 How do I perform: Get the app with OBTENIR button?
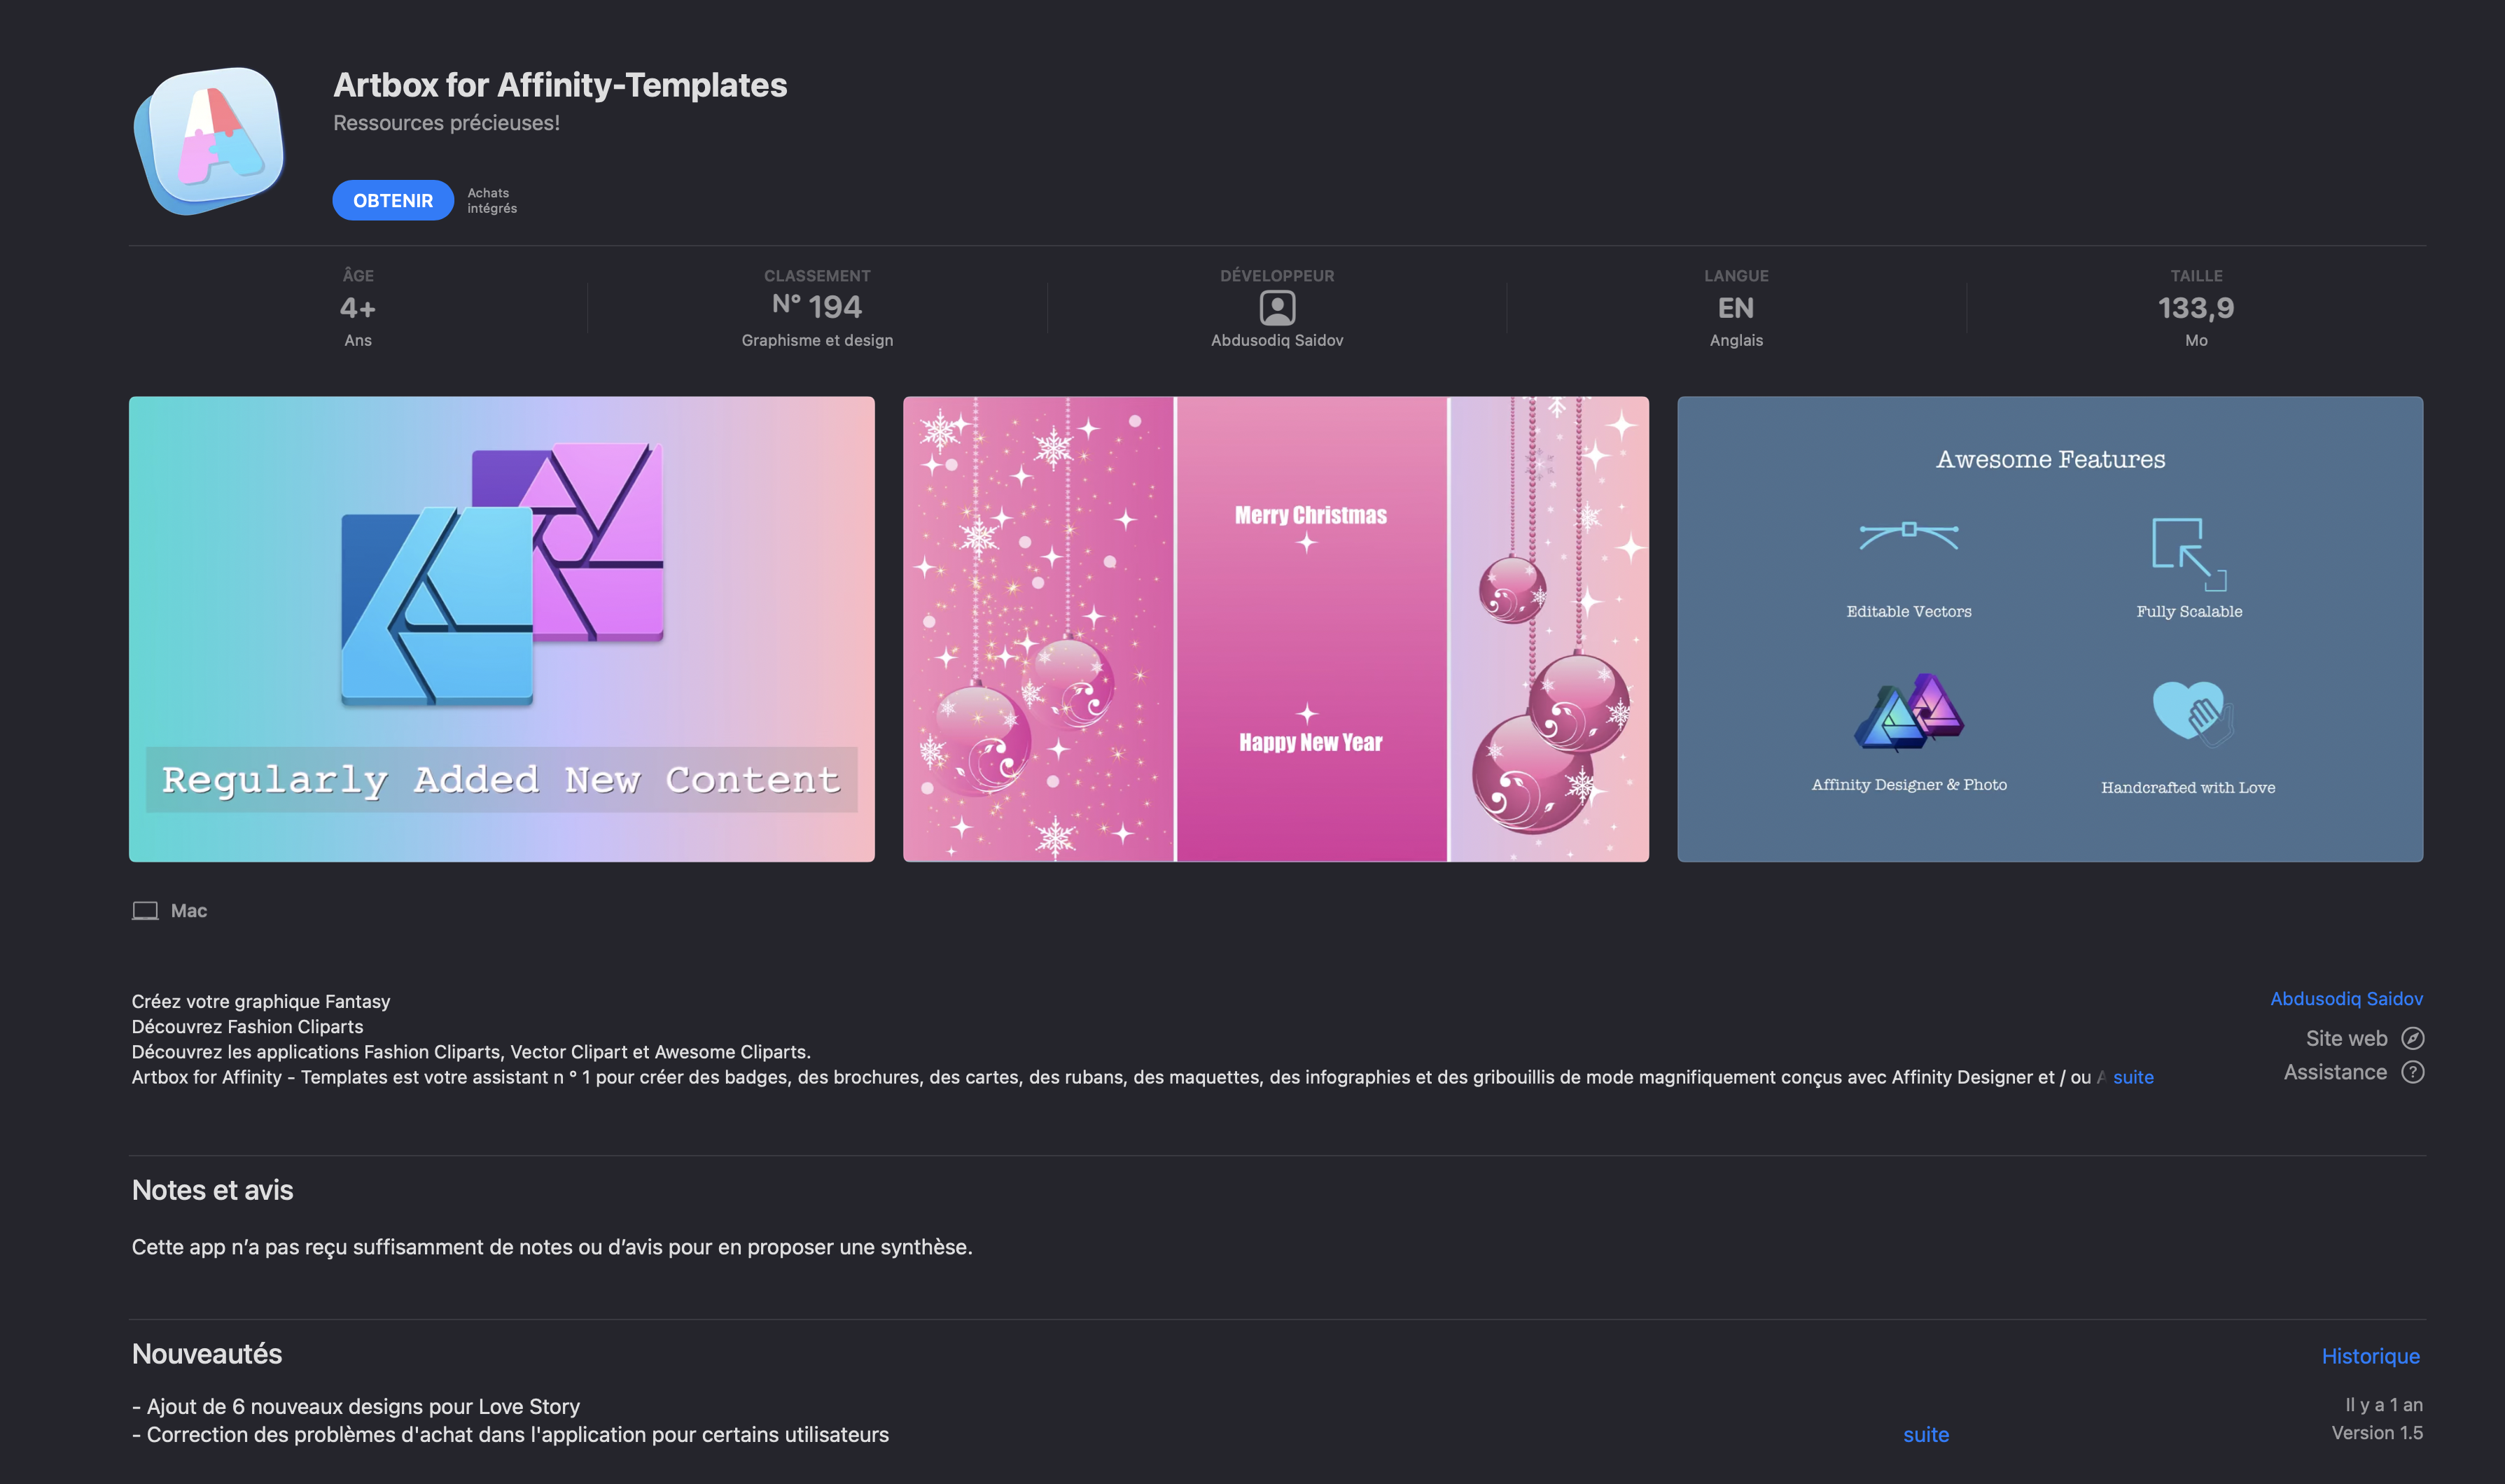coord(393,200)
